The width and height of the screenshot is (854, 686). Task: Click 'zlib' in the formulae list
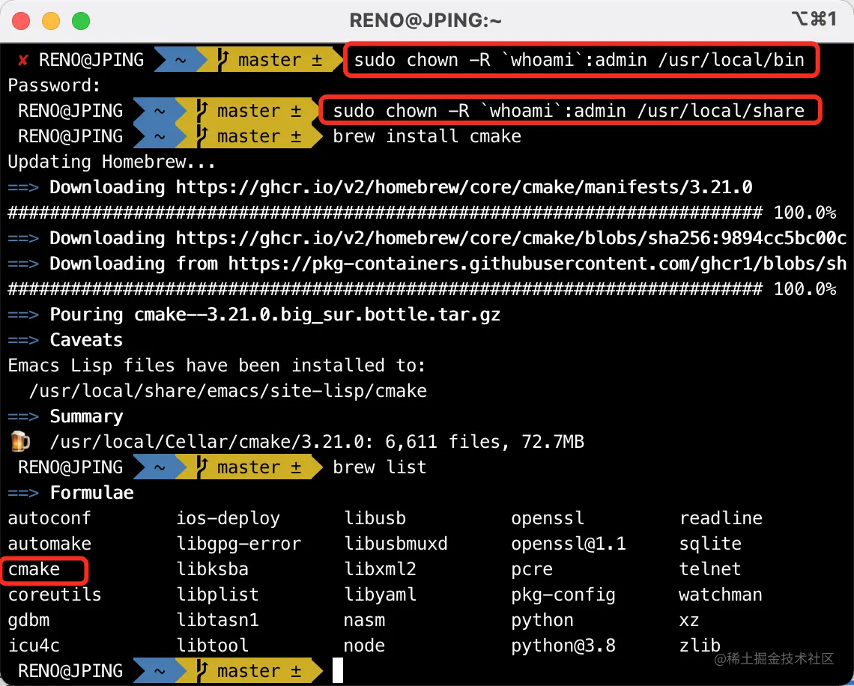point(700,646)
